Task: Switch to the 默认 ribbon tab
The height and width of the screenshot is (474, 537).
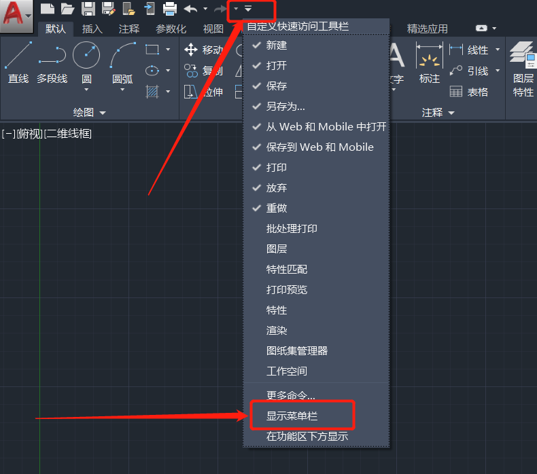Action: pos(56,29)
